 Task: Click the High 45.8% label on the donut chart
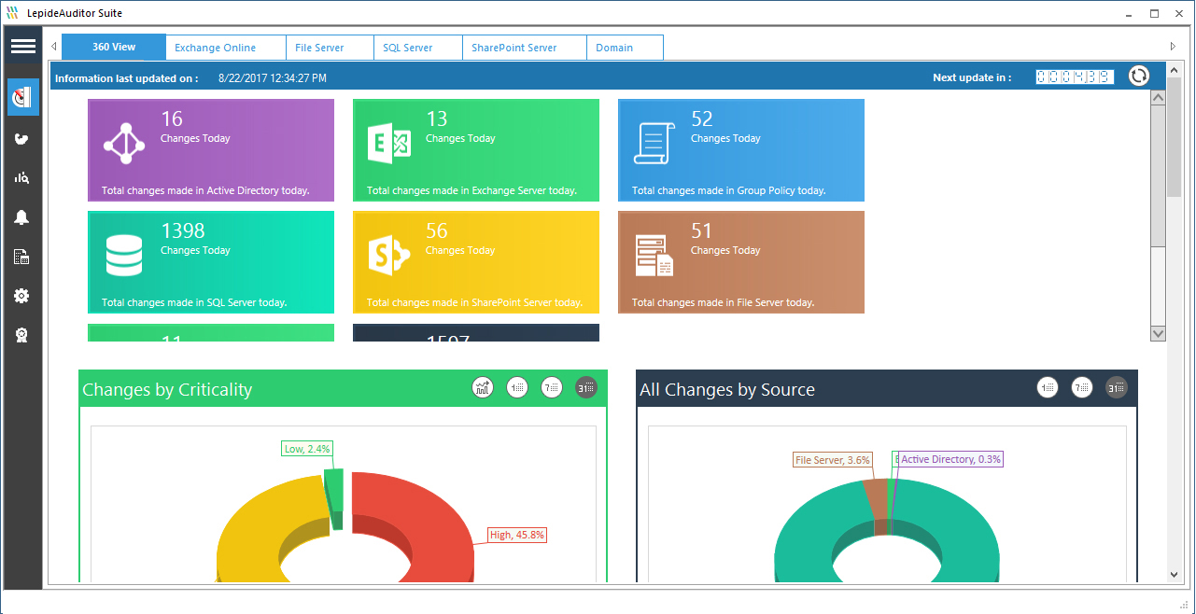(x=516, y=535)
